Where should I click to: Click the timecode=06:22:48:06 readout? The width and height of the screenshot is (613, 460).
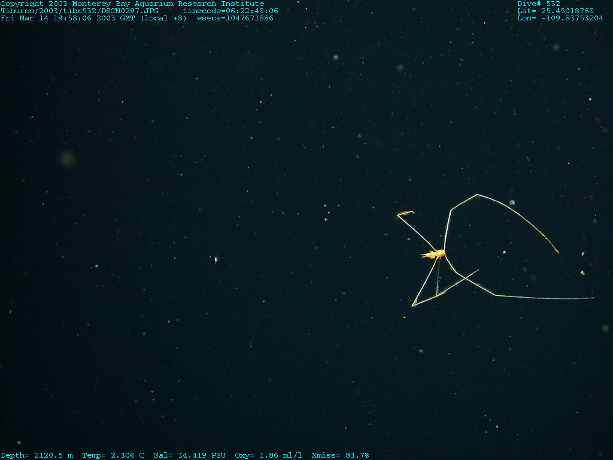click(x=230, y=11)
